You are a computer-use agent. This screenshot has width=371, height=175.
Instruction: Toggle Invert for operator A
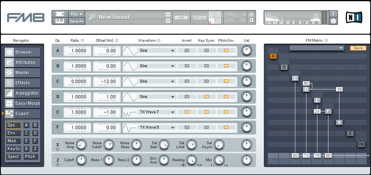point(187,50)
